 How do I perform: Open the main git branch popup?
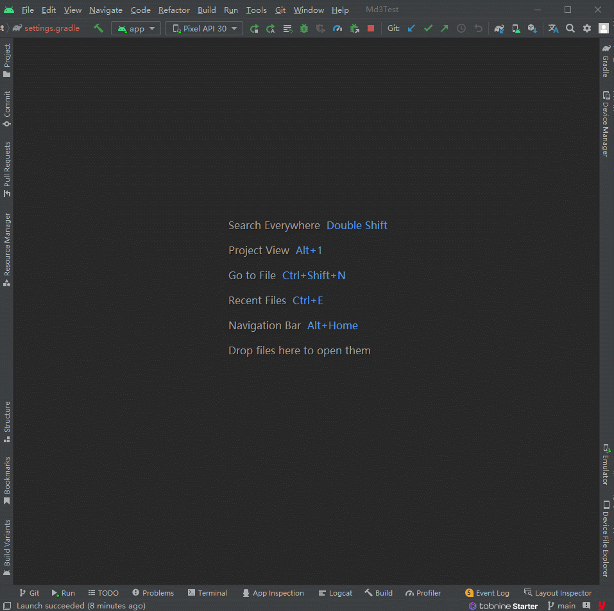[x=561, y=605]
